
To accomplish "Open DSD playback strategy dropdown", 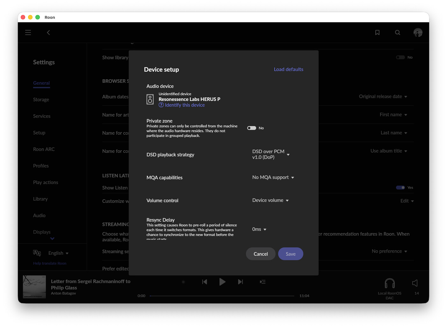I will [x=271, y=154].
